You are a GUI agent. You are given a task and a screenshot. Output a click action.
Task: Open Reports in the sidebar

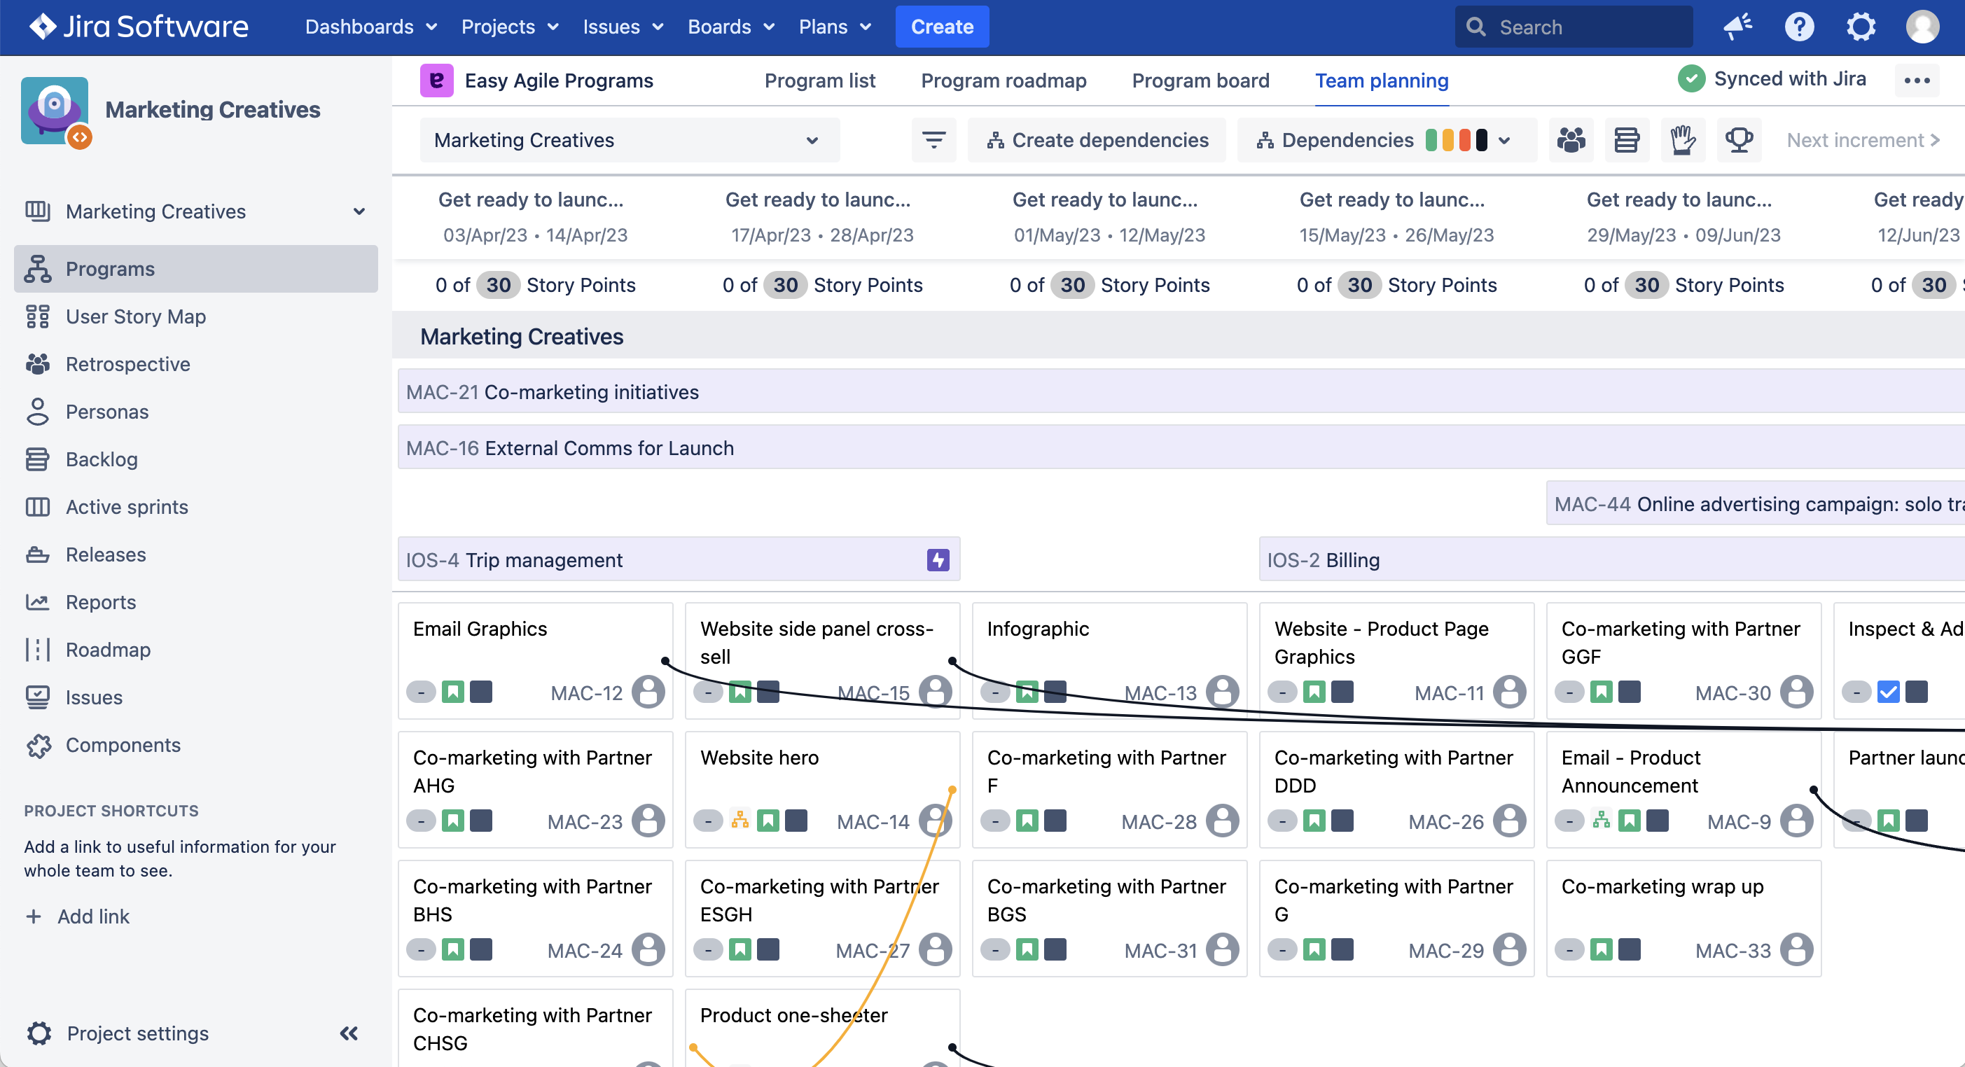point(196,601)
